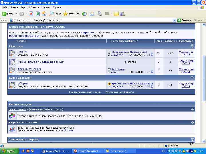The image size is (206, 154).
Task: Click Руководство форума link
Action: [120, 92]
